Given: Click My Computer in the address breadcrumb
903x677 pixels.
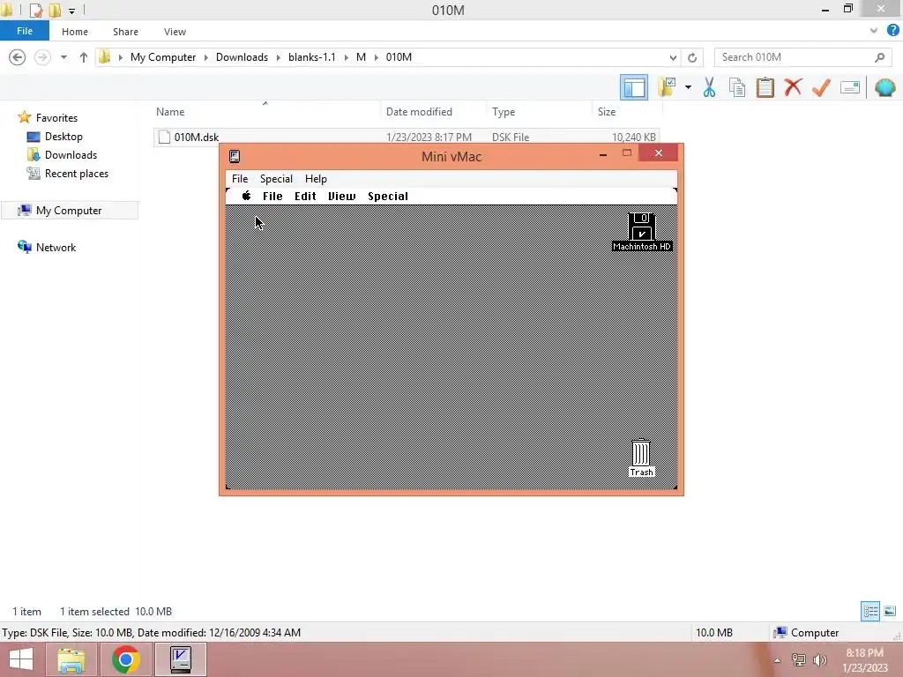Looking at the screenshot, I should 163,57.
